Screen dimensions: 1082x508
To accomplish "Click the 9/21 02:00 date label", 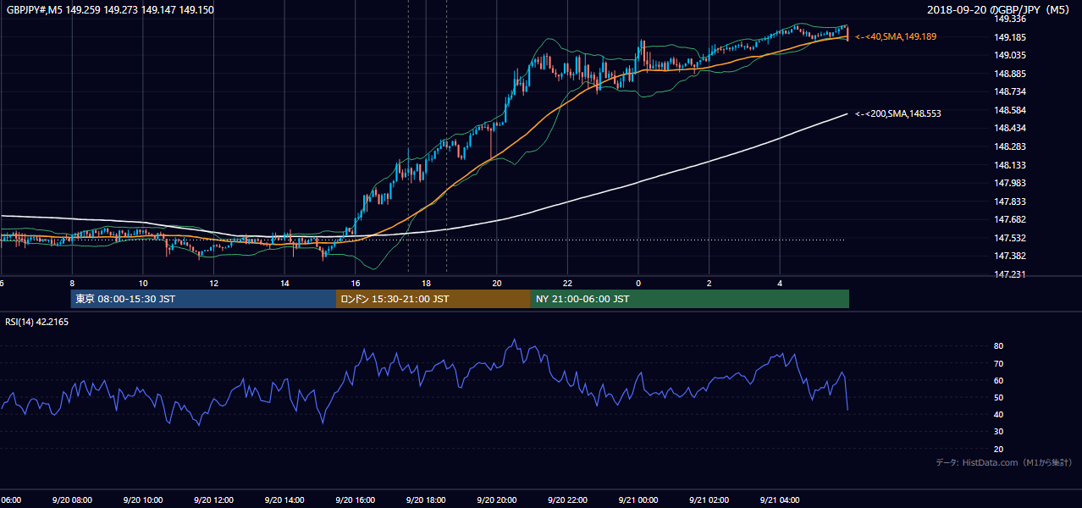I will pos(709,500).
